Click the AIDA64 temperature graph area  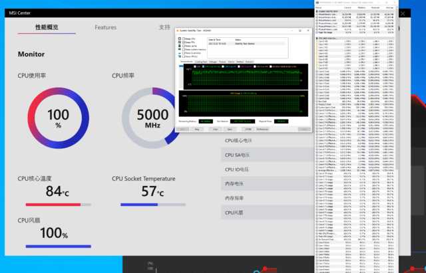[x=246, y=77]
